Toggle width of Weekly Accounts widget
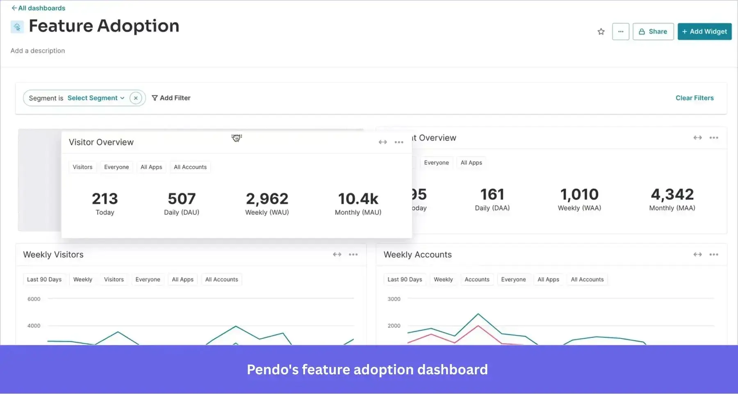Viewport: 738px width, 394px height. 698,255
